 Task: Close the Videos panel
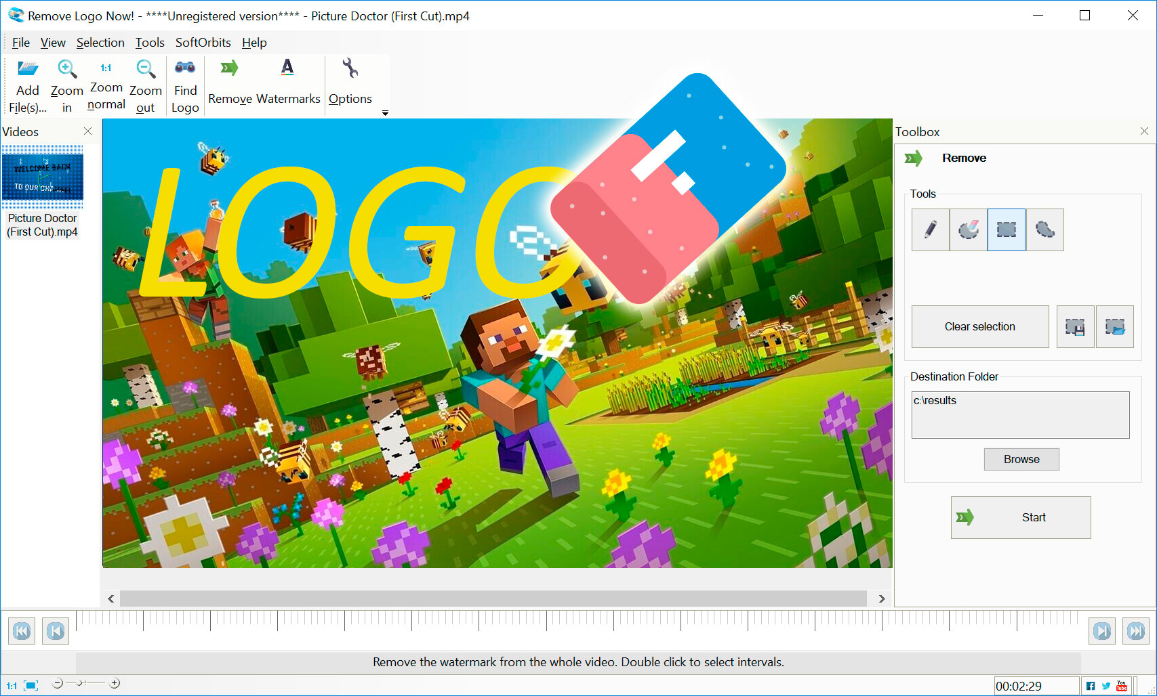click(x=87, y=131)
